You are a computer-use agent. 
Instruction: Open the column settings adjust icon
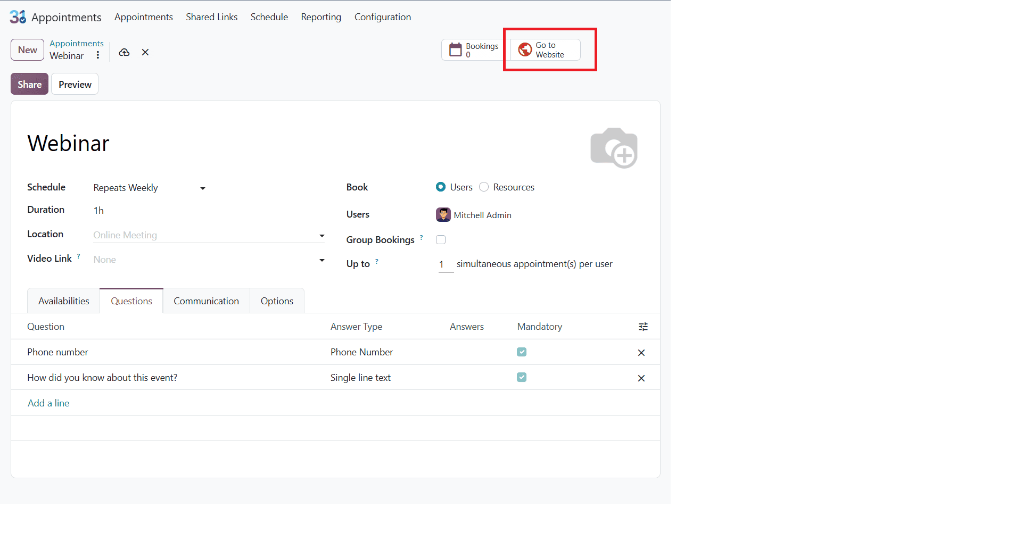(643, 327)
